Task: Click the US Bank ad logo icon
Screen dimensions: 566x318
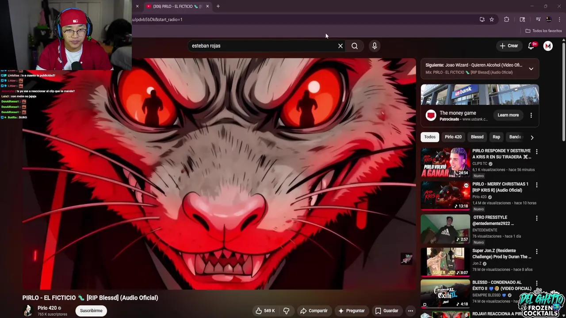Action: click(x=431, y=115)
